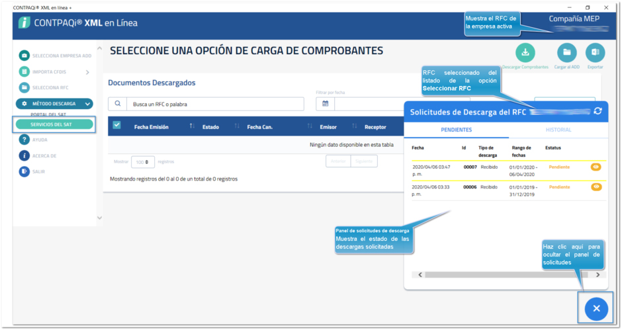This screenshot has width=622, height=330.
Task: Sort by Fecha Emisión column
Action: (151, 127)
